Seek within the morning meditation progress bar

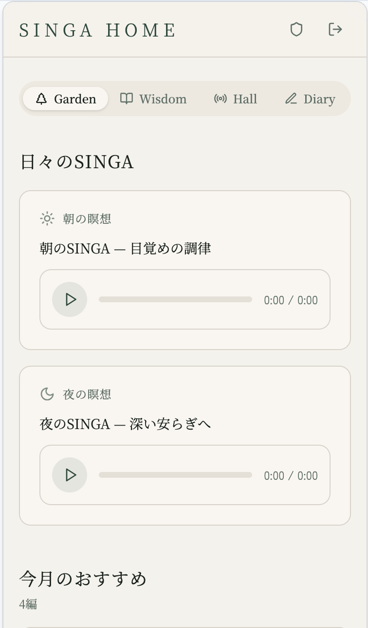pyautogui.click(x=175, y=299)
